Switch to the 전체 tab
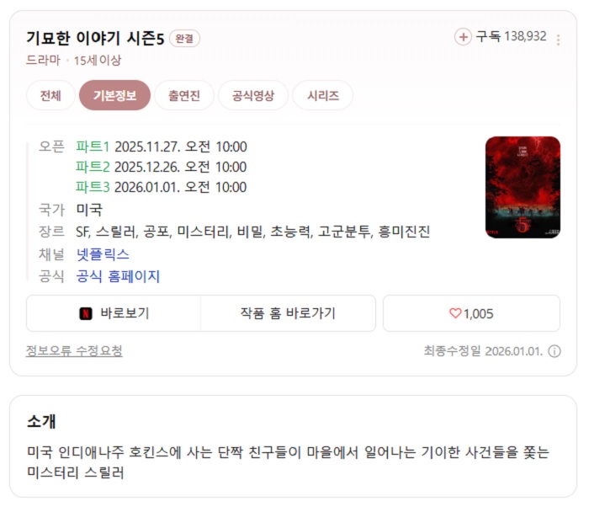Image resolution: width=589 pixels, height=512 pixels. click(x=50, y=95)
